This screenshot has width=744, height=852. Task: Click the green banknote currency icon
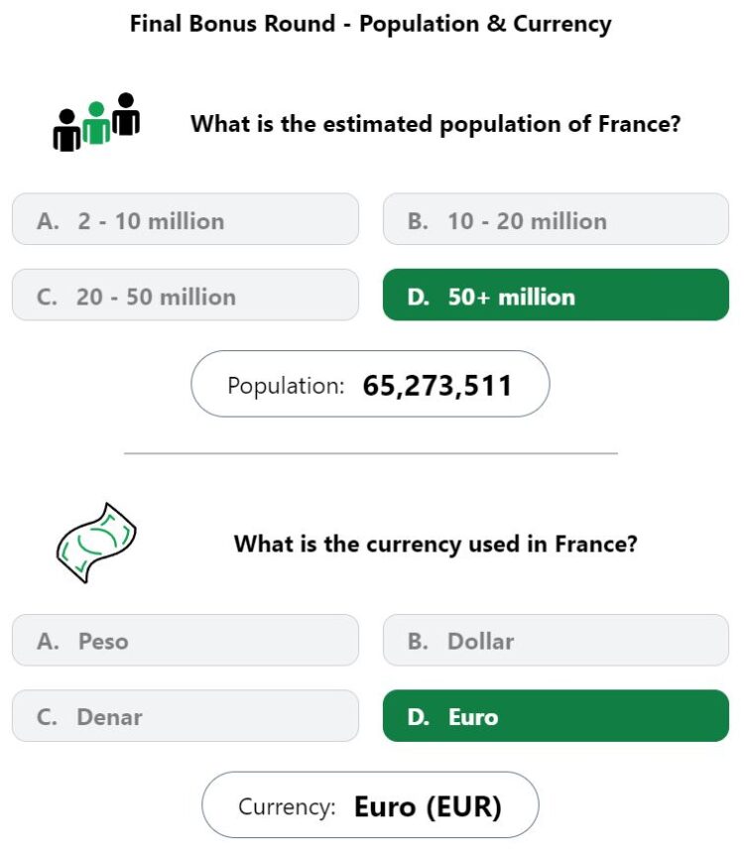(95, 543)
